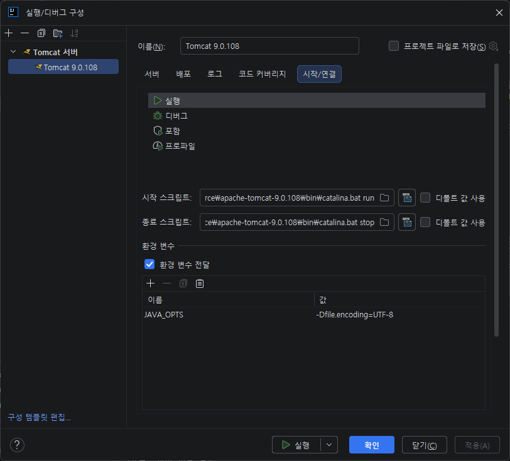Create a new configuration folder
Viewport: 510px width, 461px height.
pyautogui.click(x=58, y=33)
